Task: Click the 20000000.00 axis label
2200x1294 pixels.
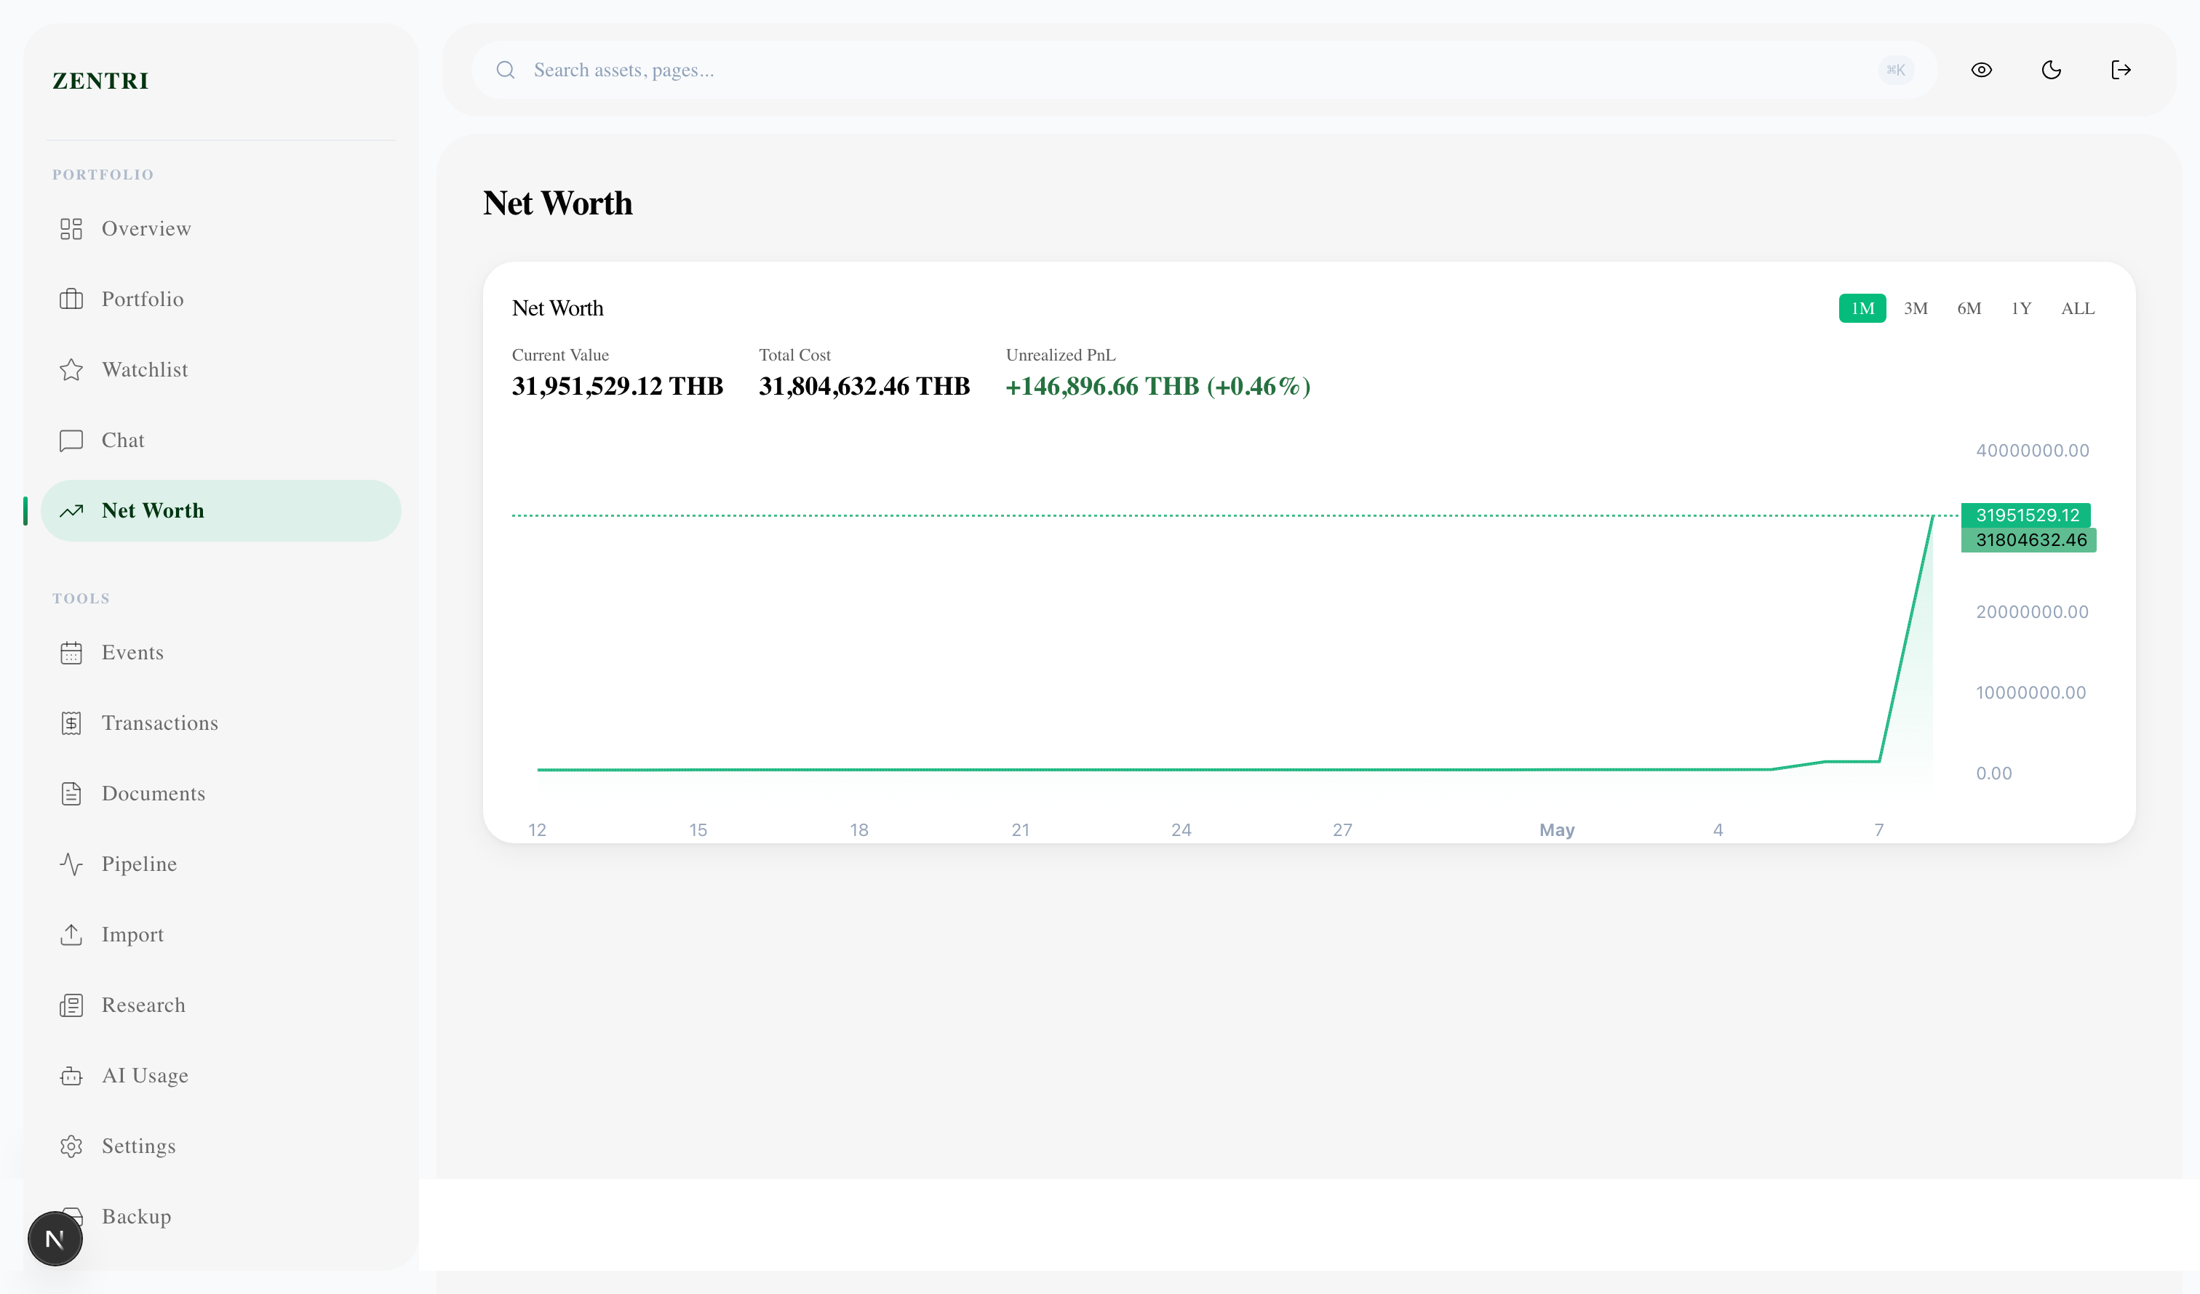Action: click(2033, 613)
